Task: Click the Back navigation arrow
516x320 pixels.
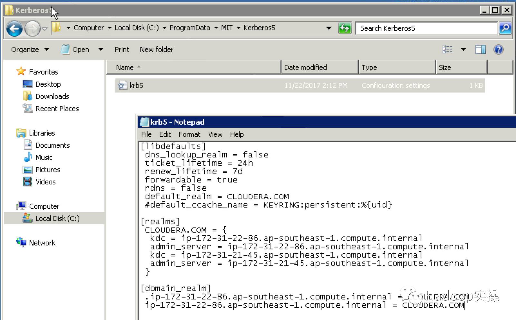Action: pyautogui.click(x=14, y=29)
